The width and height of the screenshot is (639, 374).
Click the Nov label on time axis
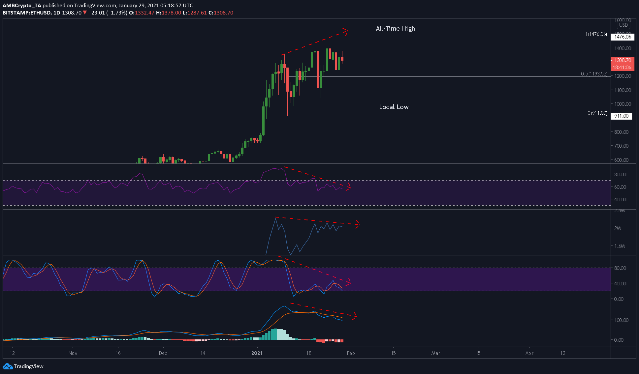(73, 353)
